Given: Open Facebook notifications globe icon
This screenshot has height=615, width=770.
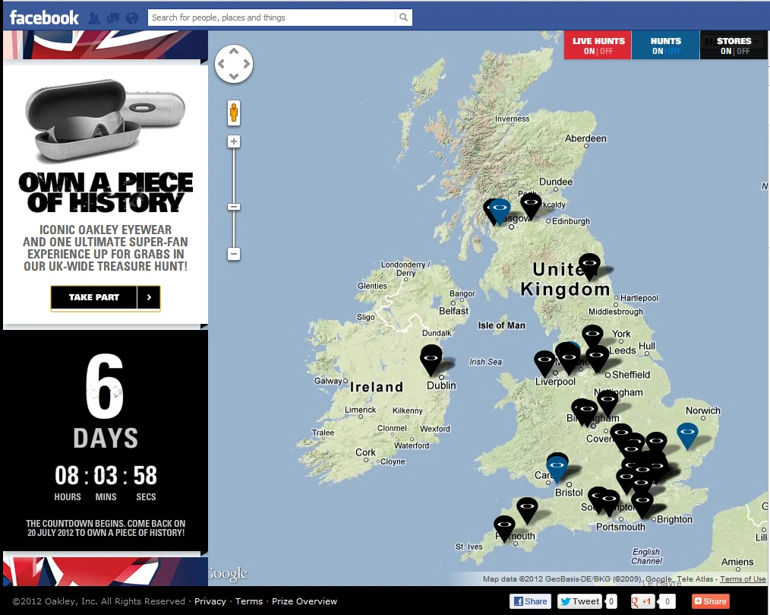Looking at the screenshot, I should point(132,18).
